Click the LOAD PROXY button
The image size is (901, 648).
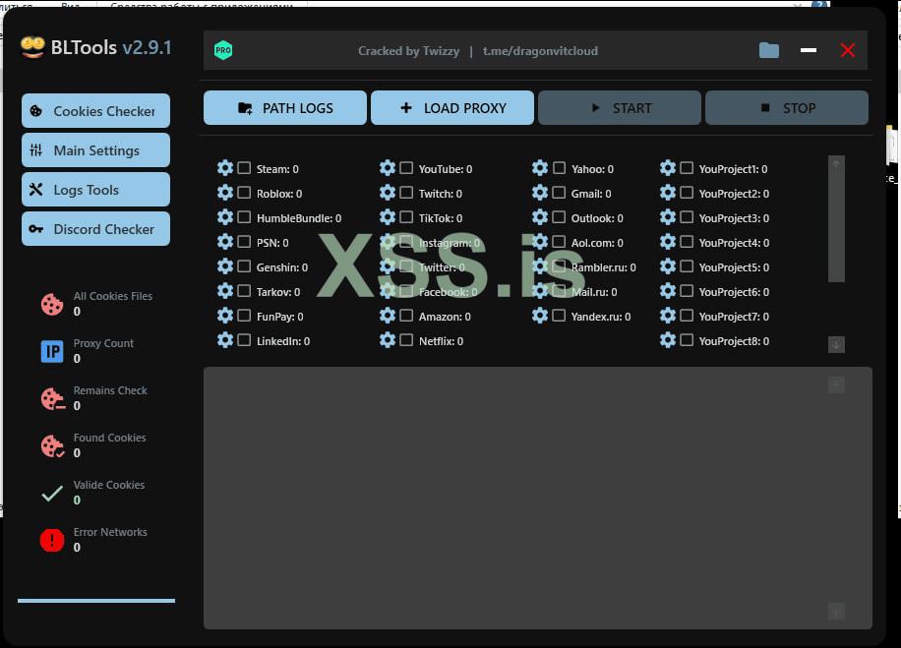[452, 108]
